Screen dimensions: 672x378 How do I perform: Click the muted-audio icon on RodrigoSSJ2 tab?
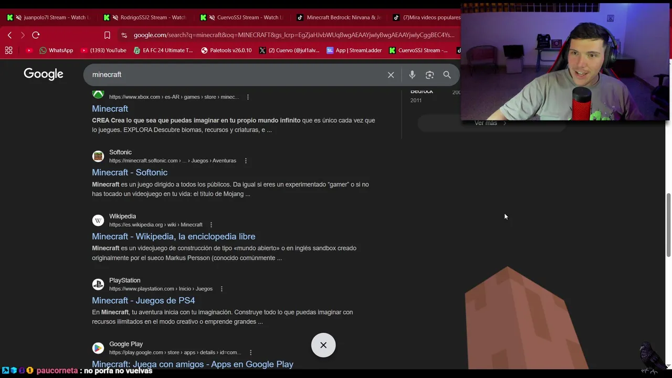pyautogui.click(x=115, y=17)
